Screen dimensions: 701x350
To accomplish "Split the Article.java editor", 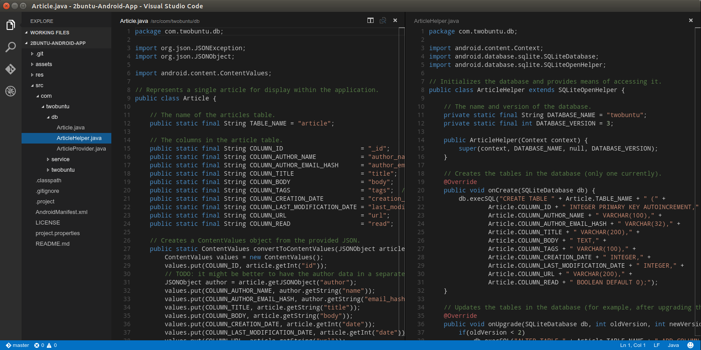I will pyautogui.click(x=371, y=20).
